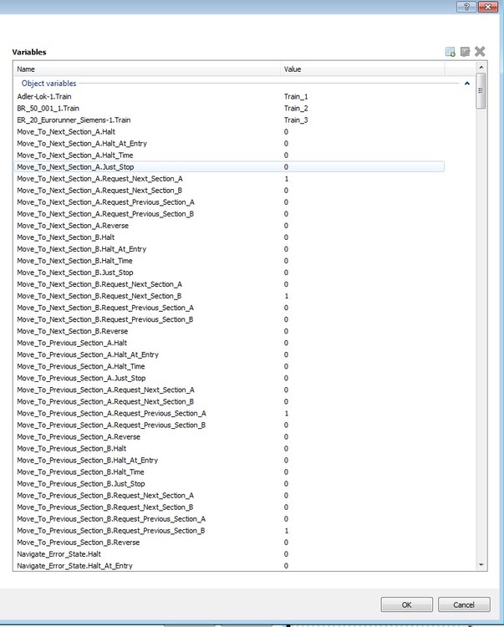Select Move_To_Next_Section_A.Just_Stop row
This screenshot has height=627, width=504.
click(x=229, y=166)
